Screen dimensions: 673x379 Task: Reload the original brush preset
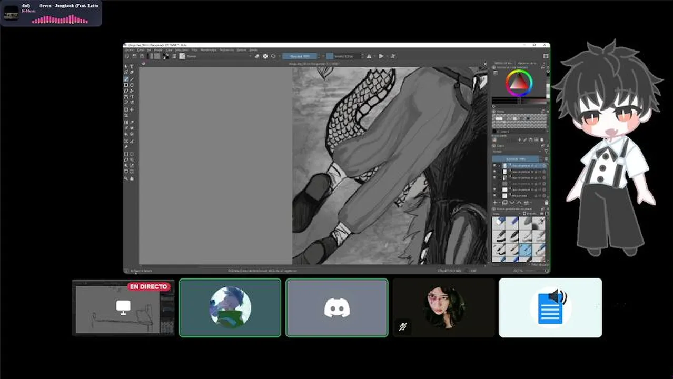click(x=273, y=56)
